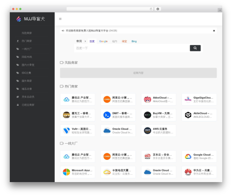Select the 淘宝 search tab
The height and width of the screenshot is (196, 232).
124,41
